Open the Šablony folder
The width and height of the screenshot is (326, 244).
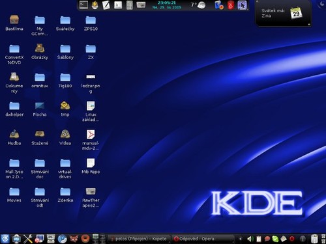[x=65, y=51]
